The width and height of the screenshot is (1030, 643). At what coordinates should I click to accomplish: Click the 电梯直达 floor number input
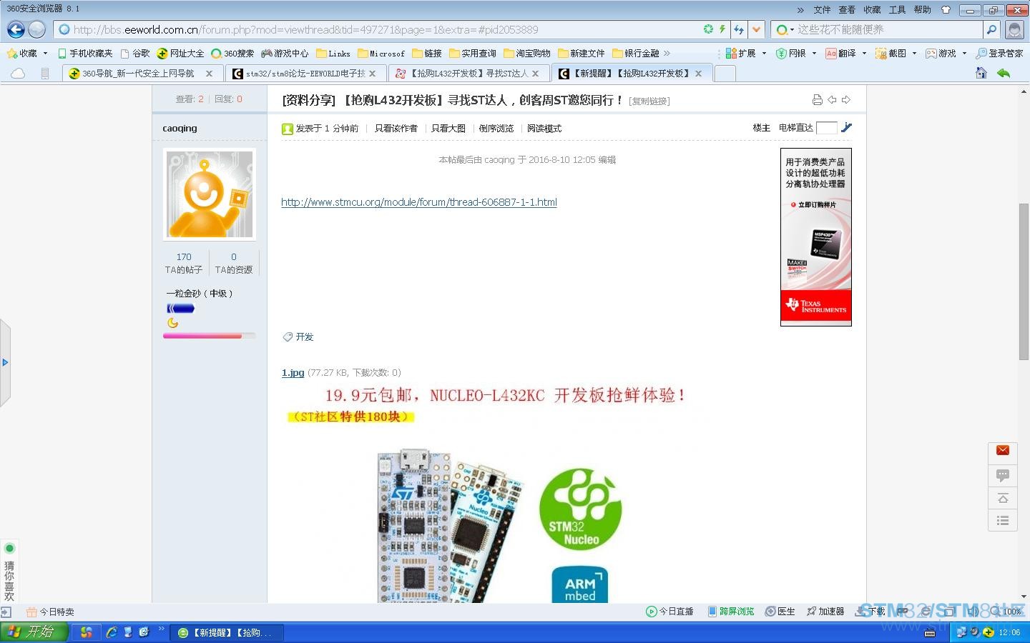[x=826, y=128]
